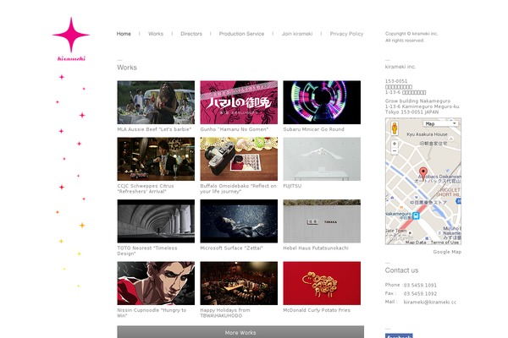Screen dimensions: 508x338
Task: Click the Copyright © kirameki inc. text
Action: tap(411, 34)
